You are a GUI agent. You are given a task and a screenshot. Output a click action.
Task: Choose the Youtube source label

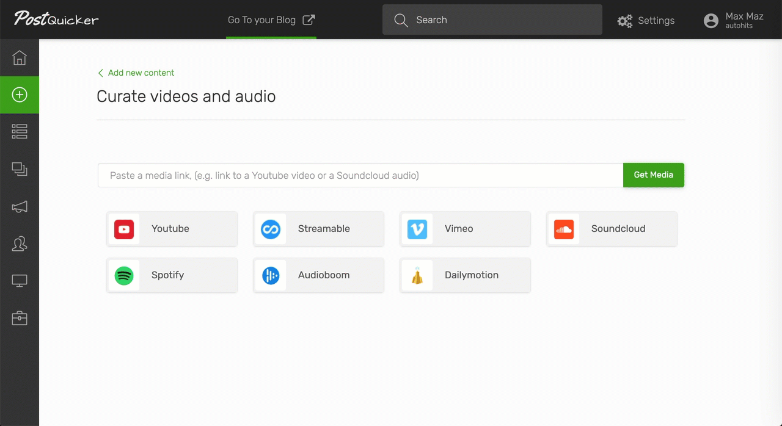point(170,229)
